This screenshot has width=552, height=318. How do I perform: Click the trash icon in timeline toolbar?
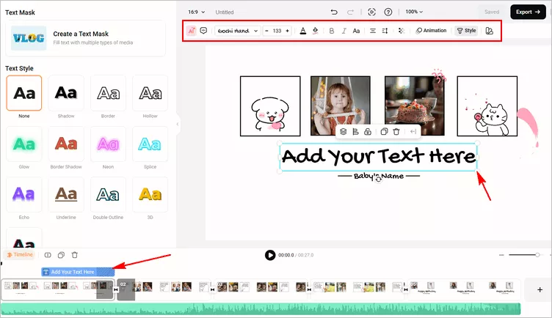click(x=75, y=255)
